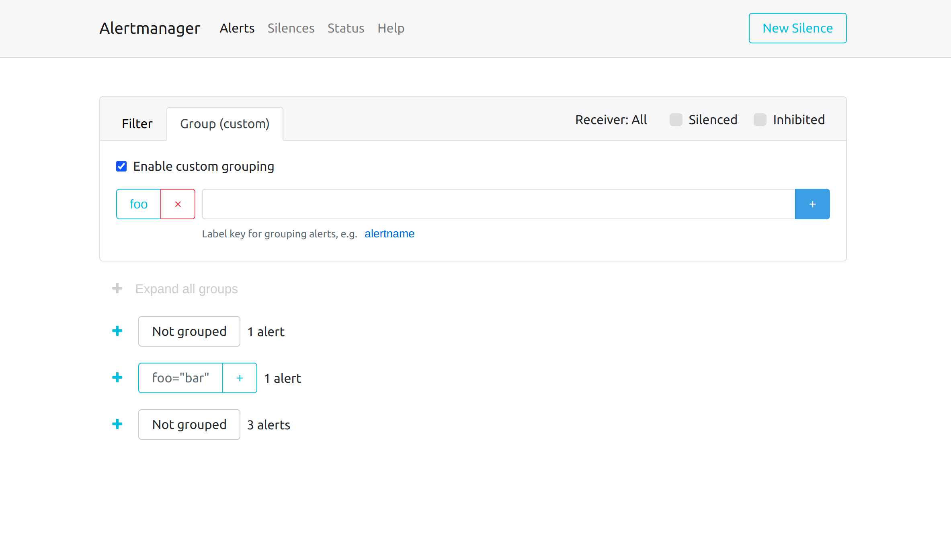The width and height of the screenshot is (951, 539).
Task: Expand the foo="bar" alert group
Action: click(x=117, y=378)
